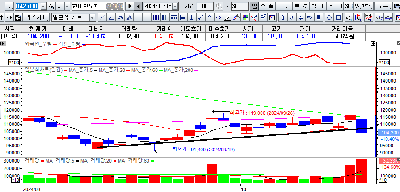Screen dimensions: 400x192
Task: Select the horizontal line drawing tool
Action: [138, 17]
